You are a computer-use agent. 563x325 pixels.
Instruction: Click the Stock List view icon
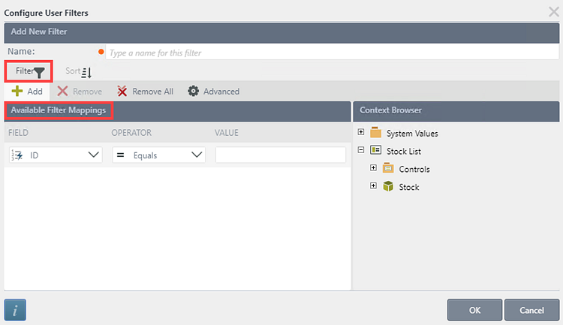376,151
